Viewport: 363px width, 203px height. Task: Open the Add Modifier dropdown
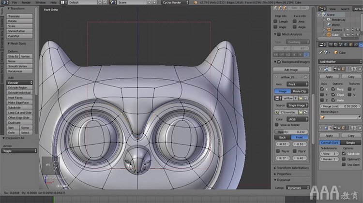[x=340, y=61]
